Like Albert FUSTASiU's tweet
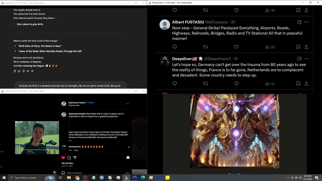This screenshot has height=181, width=322. [x=236, y=47]
